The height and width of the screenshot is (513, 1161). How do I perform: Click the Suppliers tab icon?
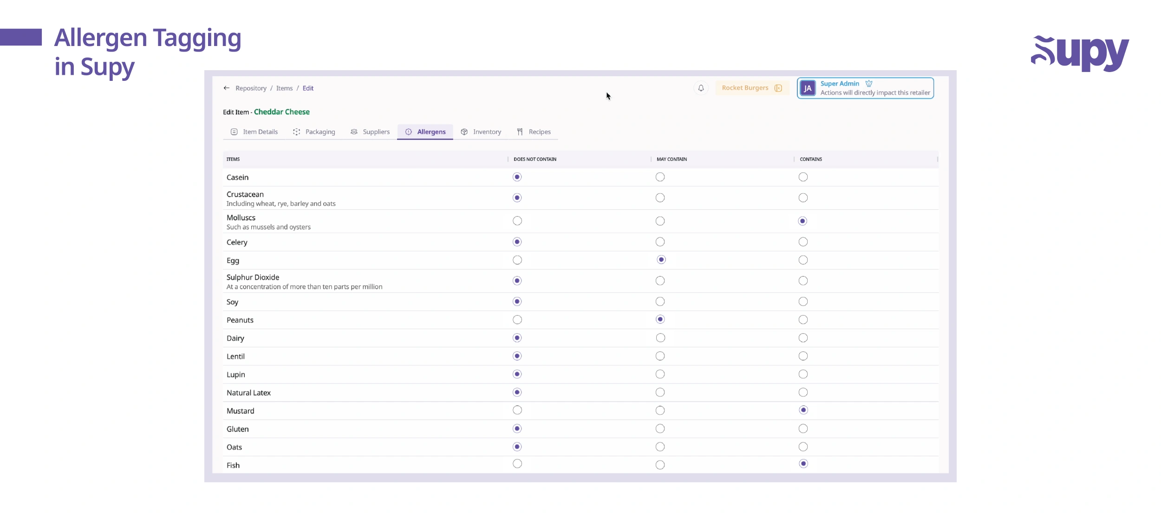coord(354,132)
